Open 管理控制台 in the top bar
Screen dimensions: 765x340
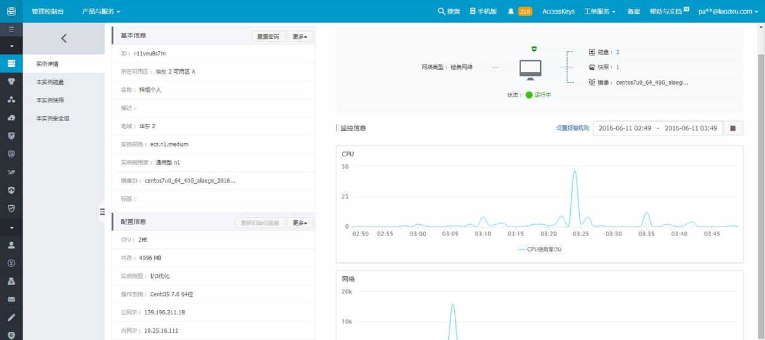48,11
